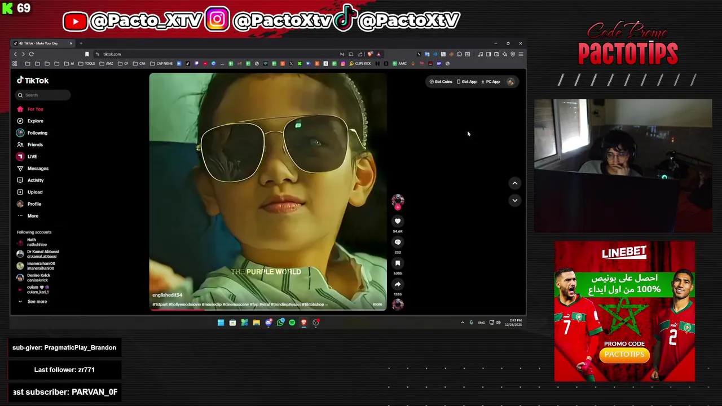722x406 pixels.
Task: Open the account avatar menu
Action: (x=510, y=82)
